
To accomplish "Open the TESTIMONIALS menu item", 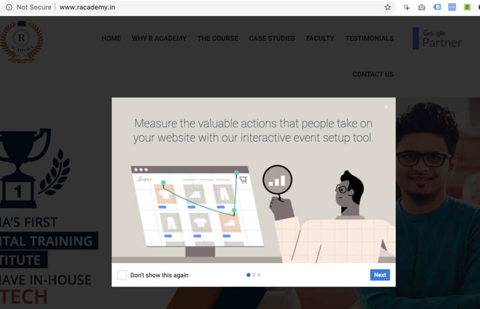I will coord(369,38).
